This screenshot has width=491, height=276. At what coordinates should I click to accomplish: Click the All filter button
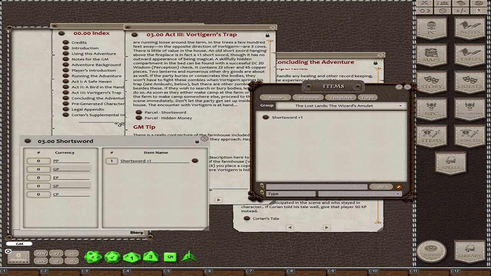[x=381, y=187]
